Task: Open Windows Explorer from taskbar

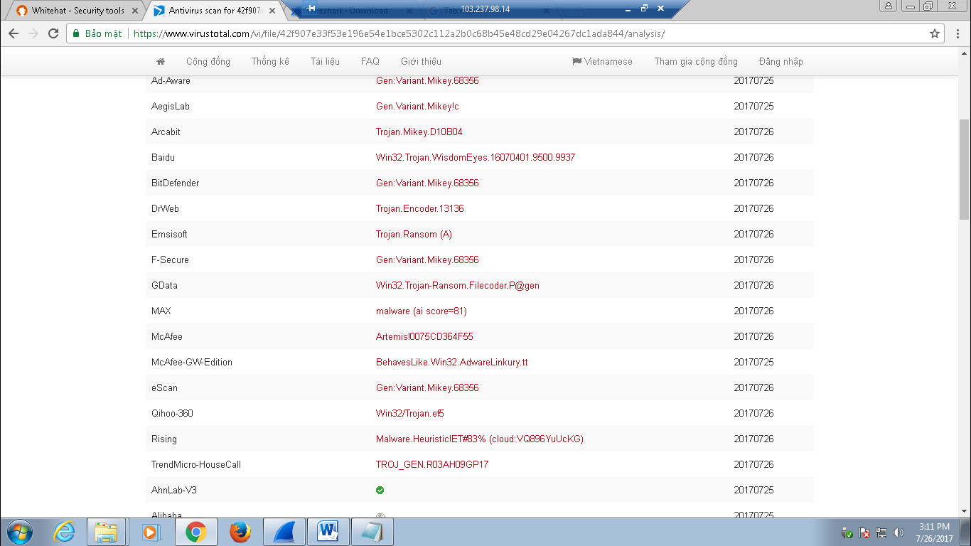Action: 107,532
